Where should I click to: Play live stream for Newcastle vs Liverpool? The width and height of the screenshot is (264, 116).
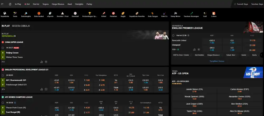point(199,50)
